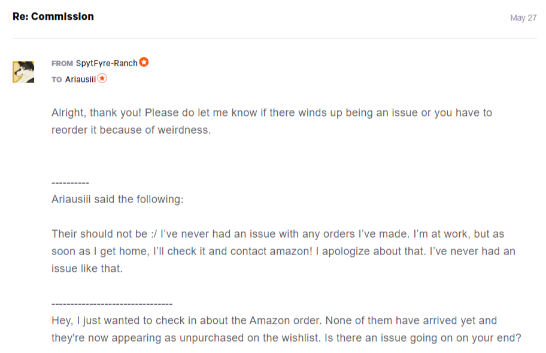Open the SpytFyre-Ranch sender profile link
Screen dimensions: 546x353
pyautogui.click(x=107, y=63)
